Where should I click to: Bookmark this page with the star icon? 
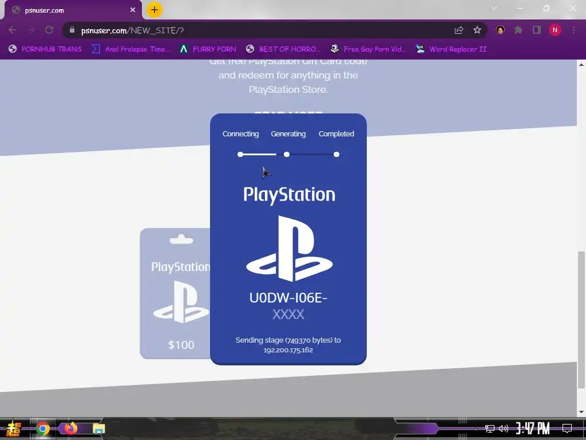(477, 30)
